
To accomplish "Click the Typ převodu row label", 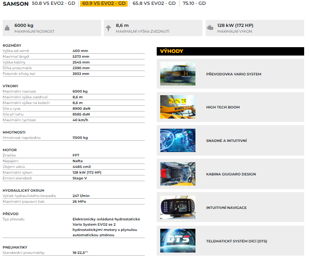I will (x=14, y=219).
